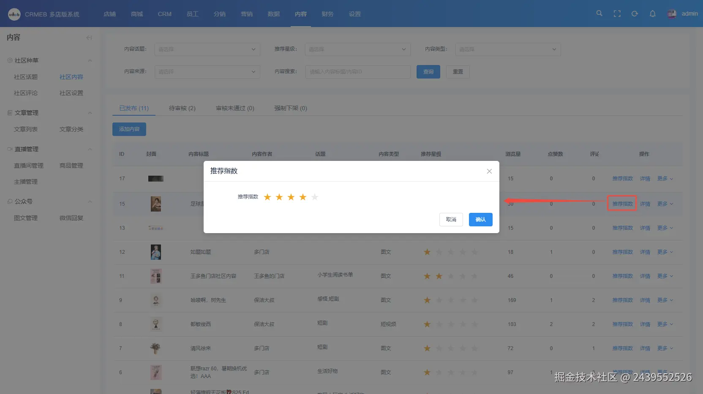This screenshot has height=394, width=703.
Task: Click the 查询 button
Action: [x=428, y=72]
